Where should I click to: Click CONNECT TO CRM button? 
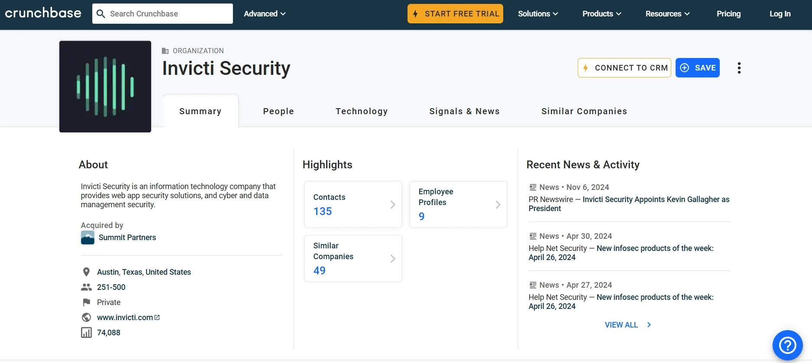pyautogui.click(x=624, y=68)
